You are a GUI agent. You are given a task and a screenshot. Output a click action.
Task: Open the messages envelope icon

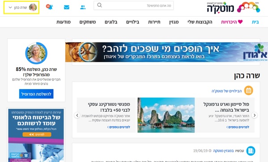[x=67, y=7]
